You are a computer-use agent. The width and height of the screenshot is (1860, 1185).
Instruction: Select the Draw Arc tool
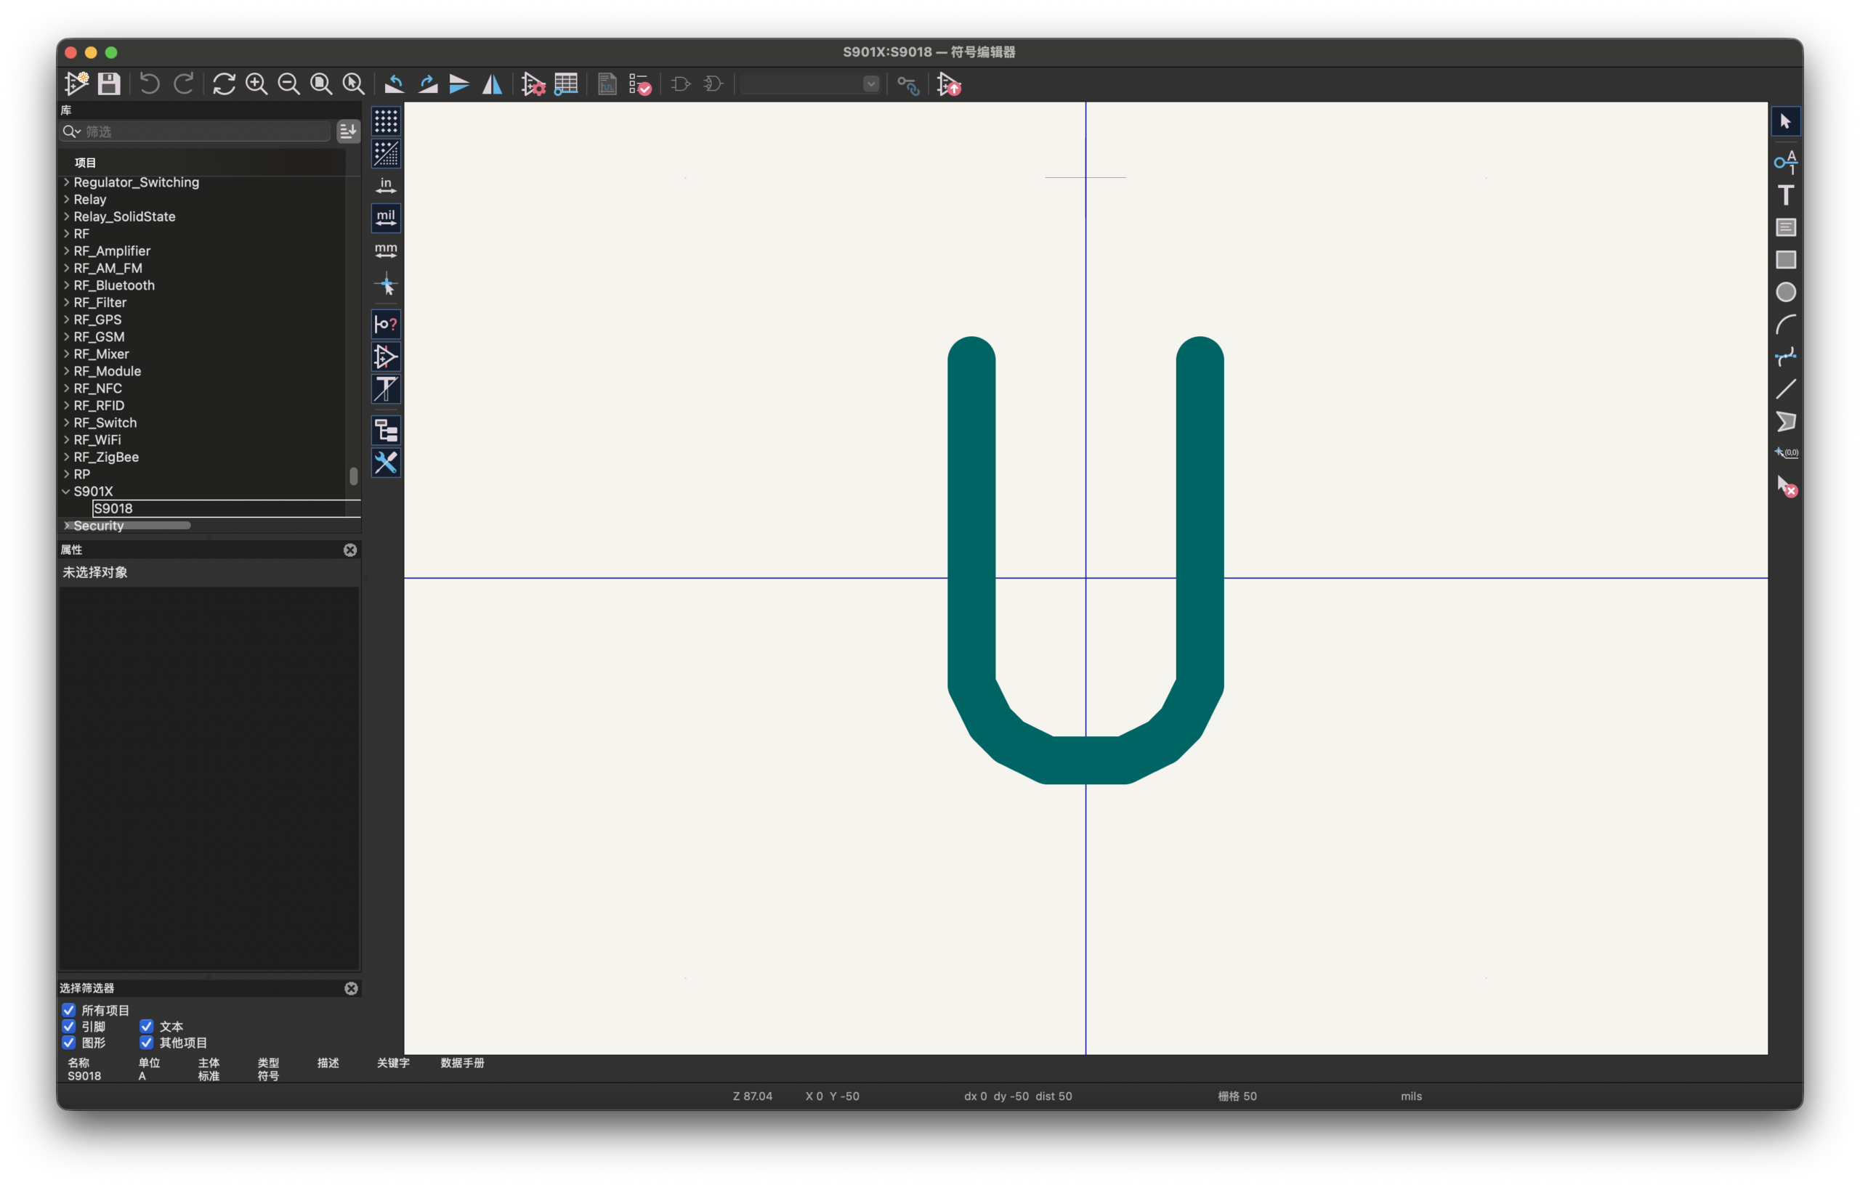[1785, 325]
